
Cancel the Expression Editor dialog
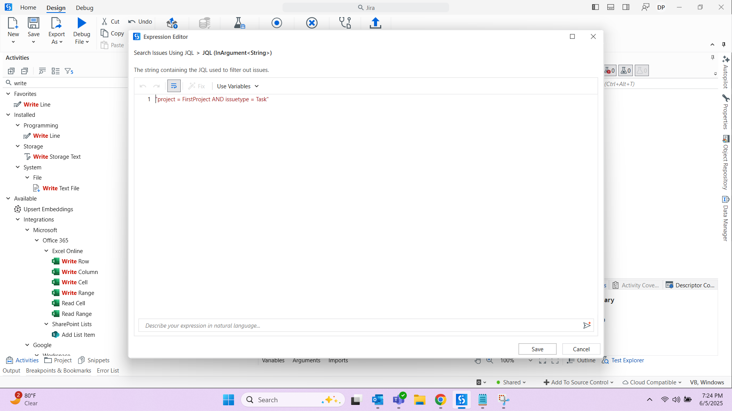tap(581, 349)
